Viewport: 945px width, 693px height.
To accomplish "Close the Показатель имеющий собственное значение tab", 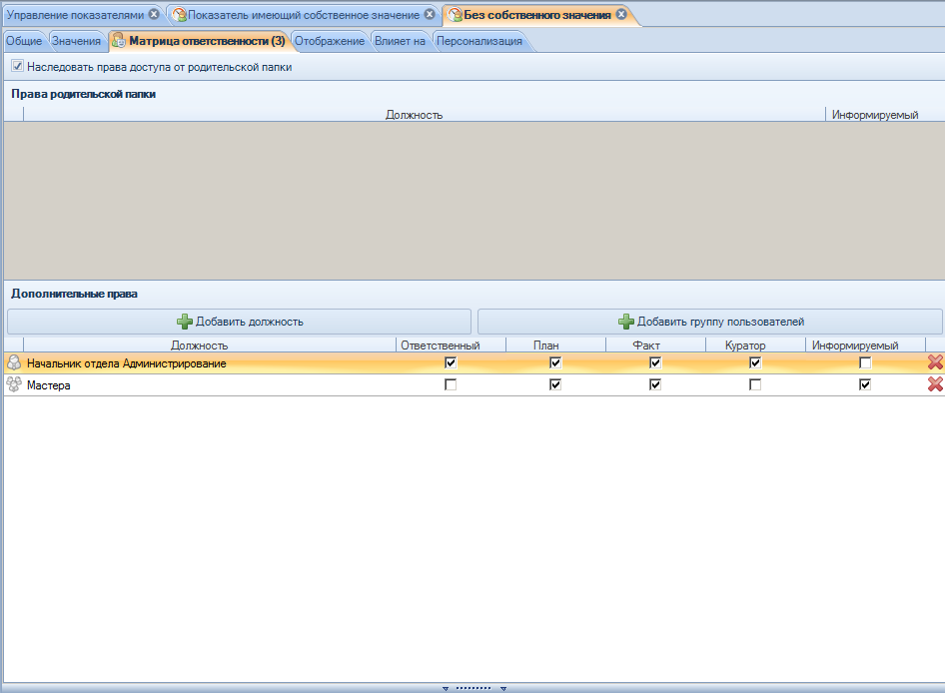I will [x=429, y=15].
